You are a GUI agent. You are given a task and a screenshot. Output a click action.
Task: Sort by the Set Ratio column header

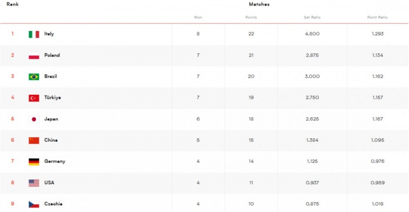pos(312,17)
